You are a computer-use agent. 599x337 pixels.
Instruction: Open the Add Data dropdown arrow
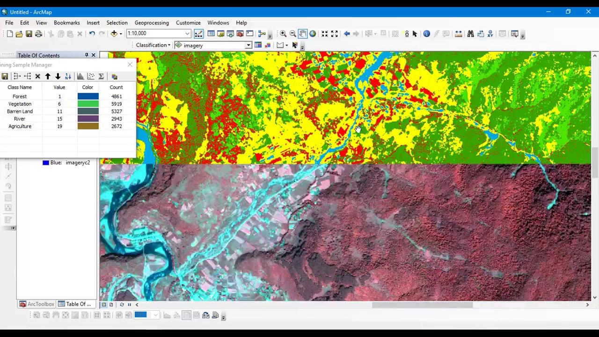coord(121,34)
